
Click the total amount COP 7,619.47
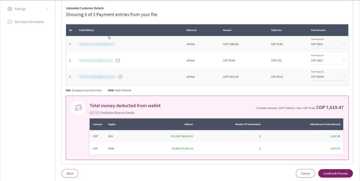[330, 107]
